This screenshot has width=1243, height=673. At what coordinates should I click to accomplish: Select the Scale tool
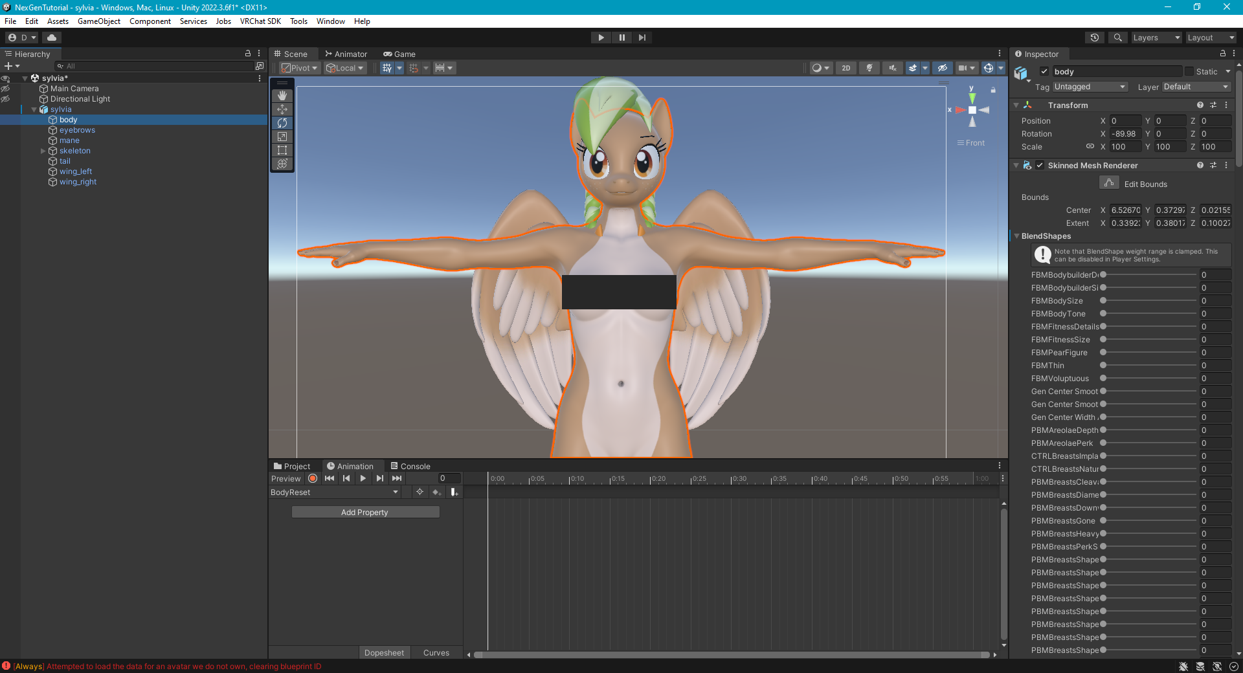pos(282,137)
